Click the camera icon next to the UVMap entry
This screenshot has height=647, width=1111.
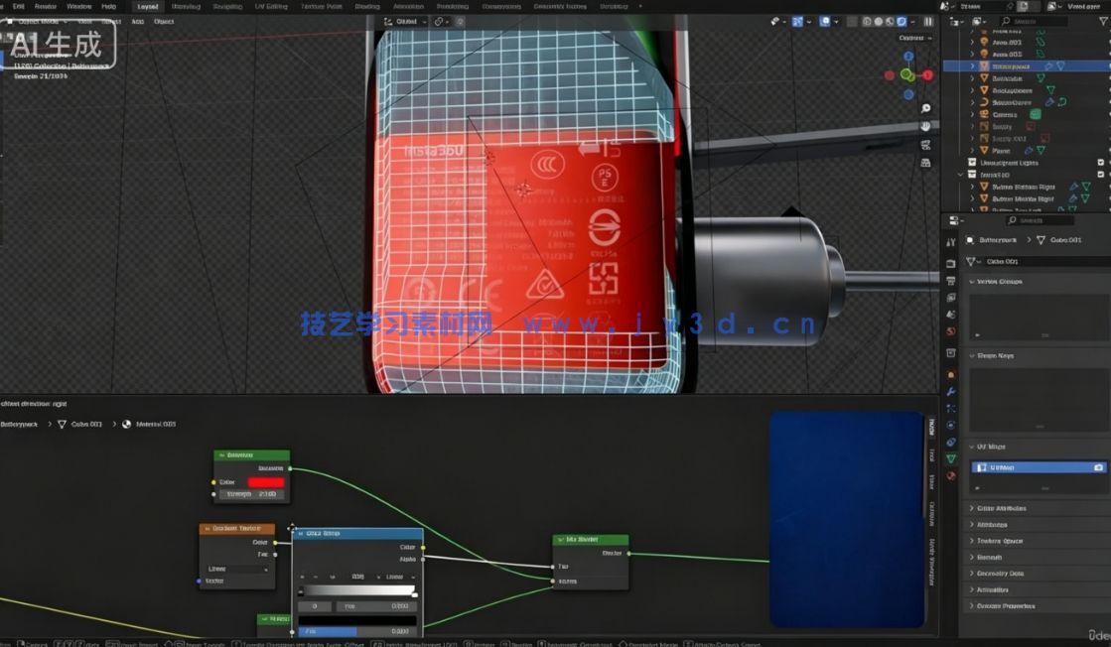(x=1099, y=466)
